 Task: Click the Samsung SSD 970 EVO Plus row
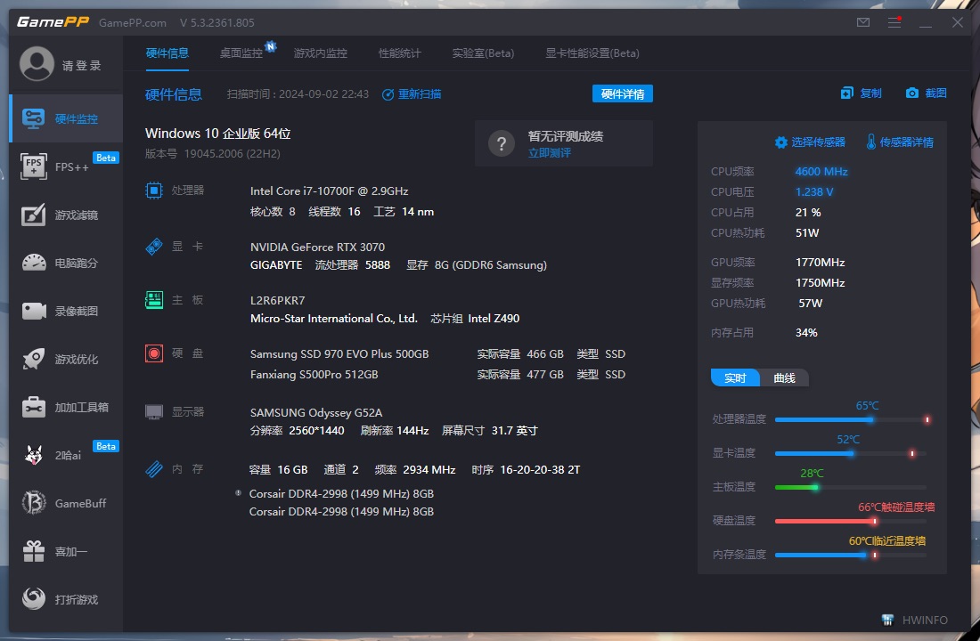click(x=437, y=354)
